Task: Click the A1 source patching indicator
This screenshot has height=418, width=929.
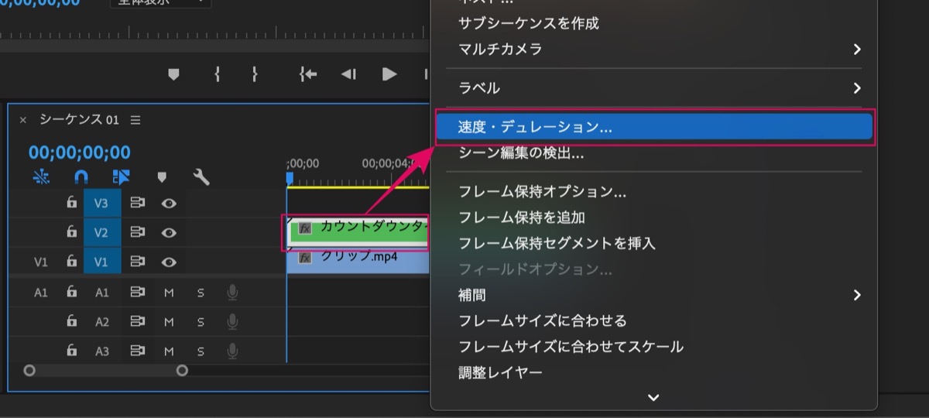Action: (41, 293)
